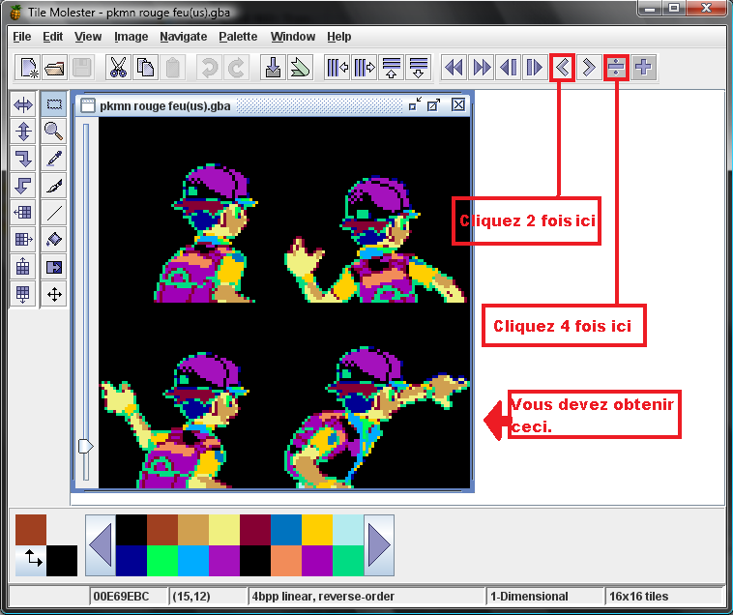Go one tile forward with right chevron
This screenshot has width=733, height=615.
(x=589, y=68)
